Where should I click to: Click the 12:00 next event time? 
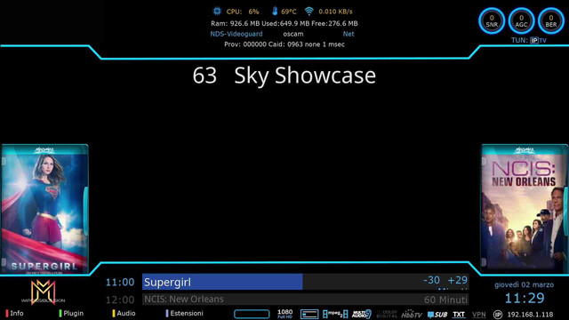pos(120,300)
